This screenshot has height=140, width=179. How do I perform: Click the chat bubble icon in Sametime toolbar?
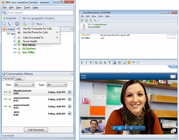(x=4, y=24)
